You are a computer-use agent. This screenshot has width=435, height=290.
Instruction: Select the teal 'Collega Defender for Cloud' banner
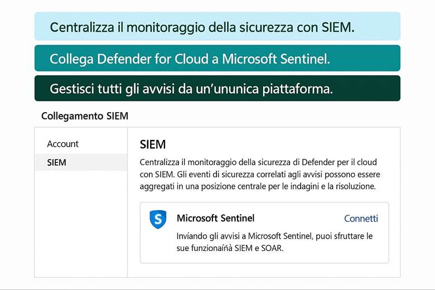tap(217, 59)
